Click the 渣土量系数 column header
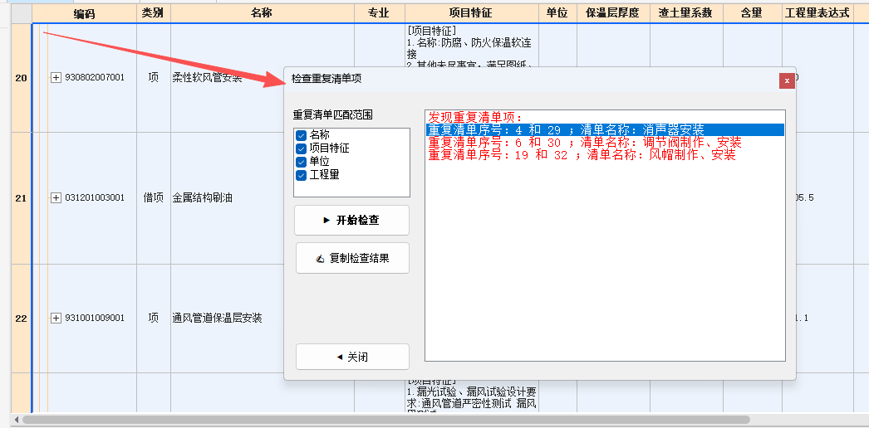Image resolution: width=869 pixels, height=428 pixels. [687, 13]
